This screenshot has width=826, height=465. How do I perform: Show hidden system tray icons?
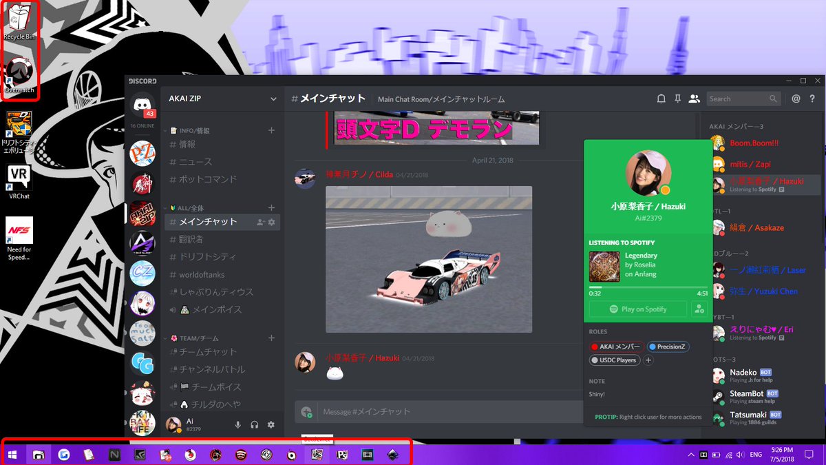pos(690,455)
